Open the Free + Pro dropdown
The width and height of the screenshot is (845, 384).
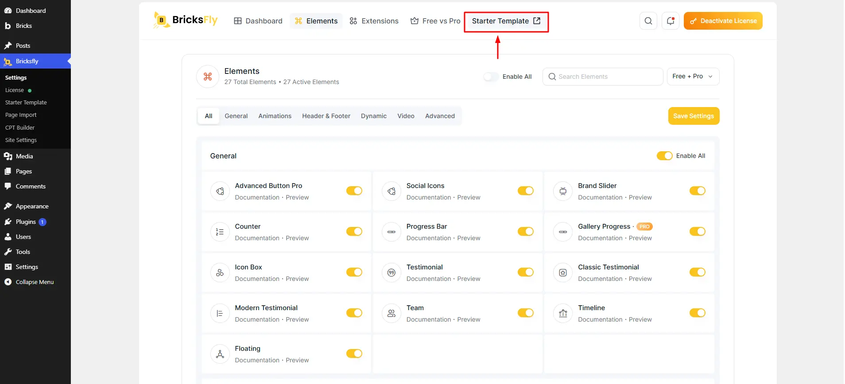pos(693,77)
